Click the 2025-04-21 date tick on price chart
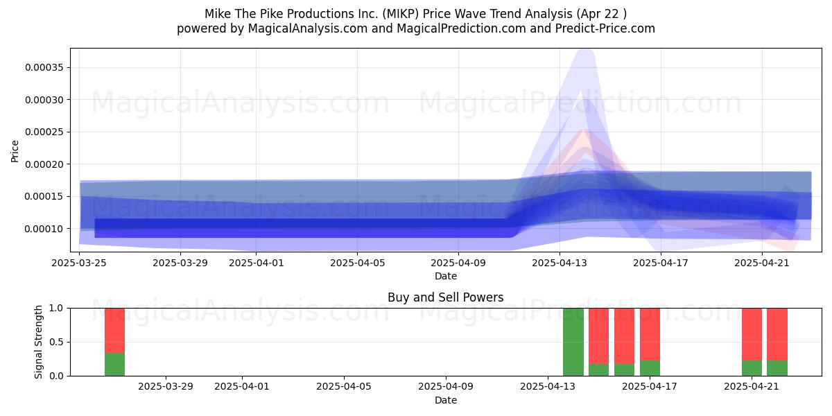Screen dimensions: 832x416 tap(763, 263)
